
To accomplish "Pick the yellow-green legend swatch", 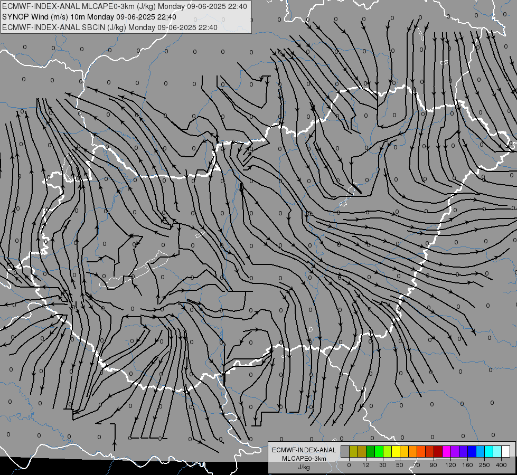I will pyautogui.click(x=388, y=451).
